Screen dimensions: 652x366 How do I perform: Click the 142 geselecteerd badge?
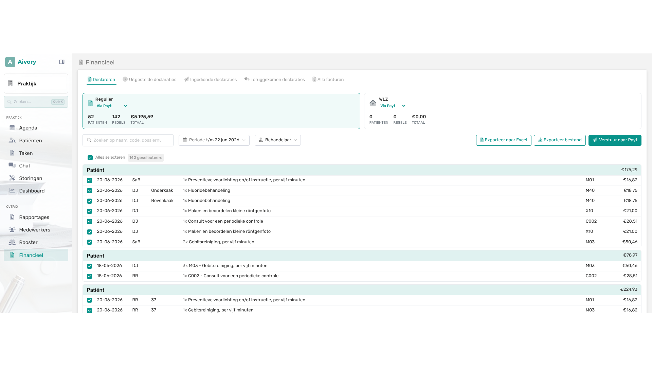pyautogui.click(x=146, y=158)
